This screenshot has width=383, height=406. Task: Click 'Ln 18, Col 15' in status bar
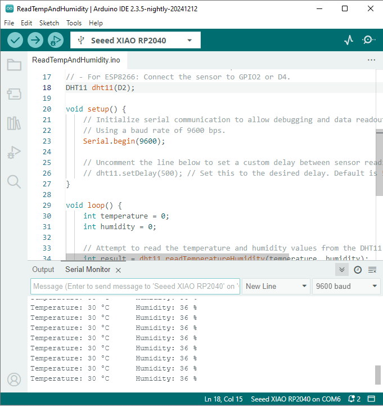(223, 399)
